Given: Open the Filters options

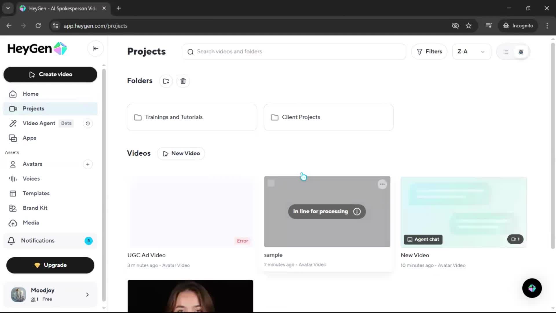Looking at the screenshot, I should coord(429,52).
